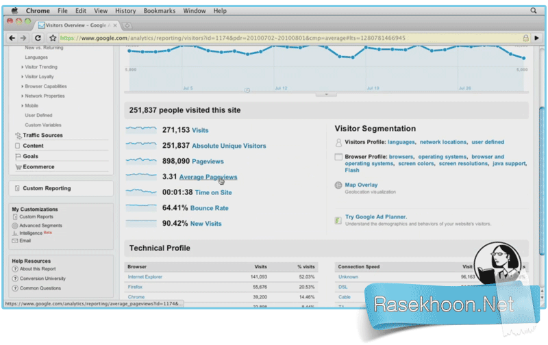The height and width of the screenshot is (345, 548).
Task: Open Spotlight search magnifier icon
Action: [x=534, y=10]
